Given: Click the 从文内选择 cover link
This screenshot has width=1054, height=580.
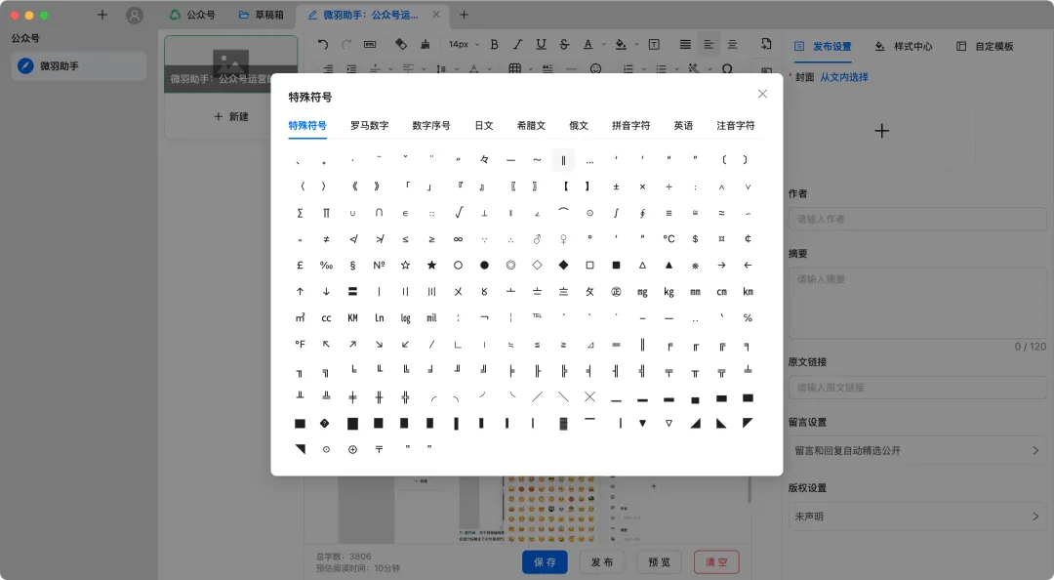Looking at the screenshot, I should (843, 77).
